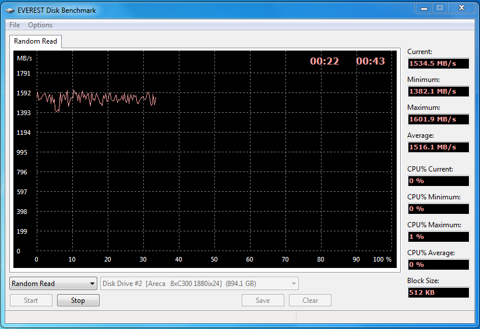Close the EVEREST Disk Benchmark window
Screen dimensions: 480x329
tap(461, 8)
